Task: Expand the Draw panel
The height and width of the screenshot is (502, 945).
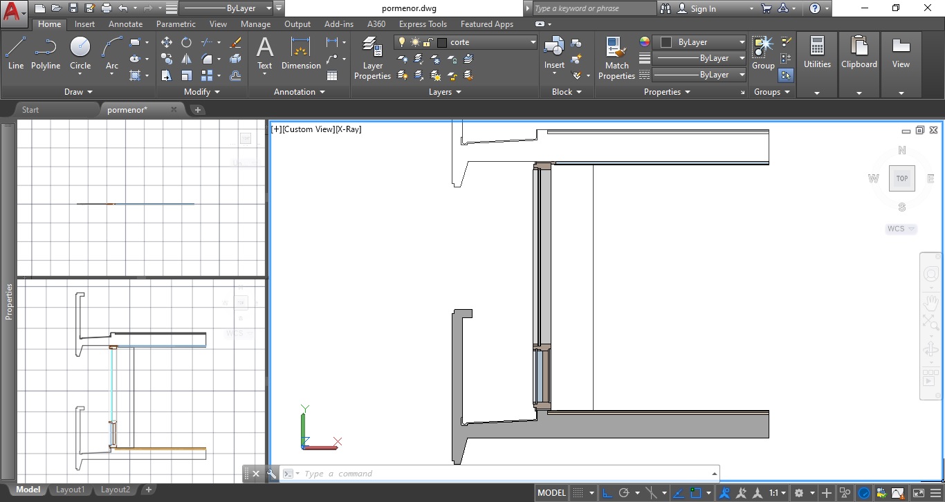Action: tap(78, 91)
